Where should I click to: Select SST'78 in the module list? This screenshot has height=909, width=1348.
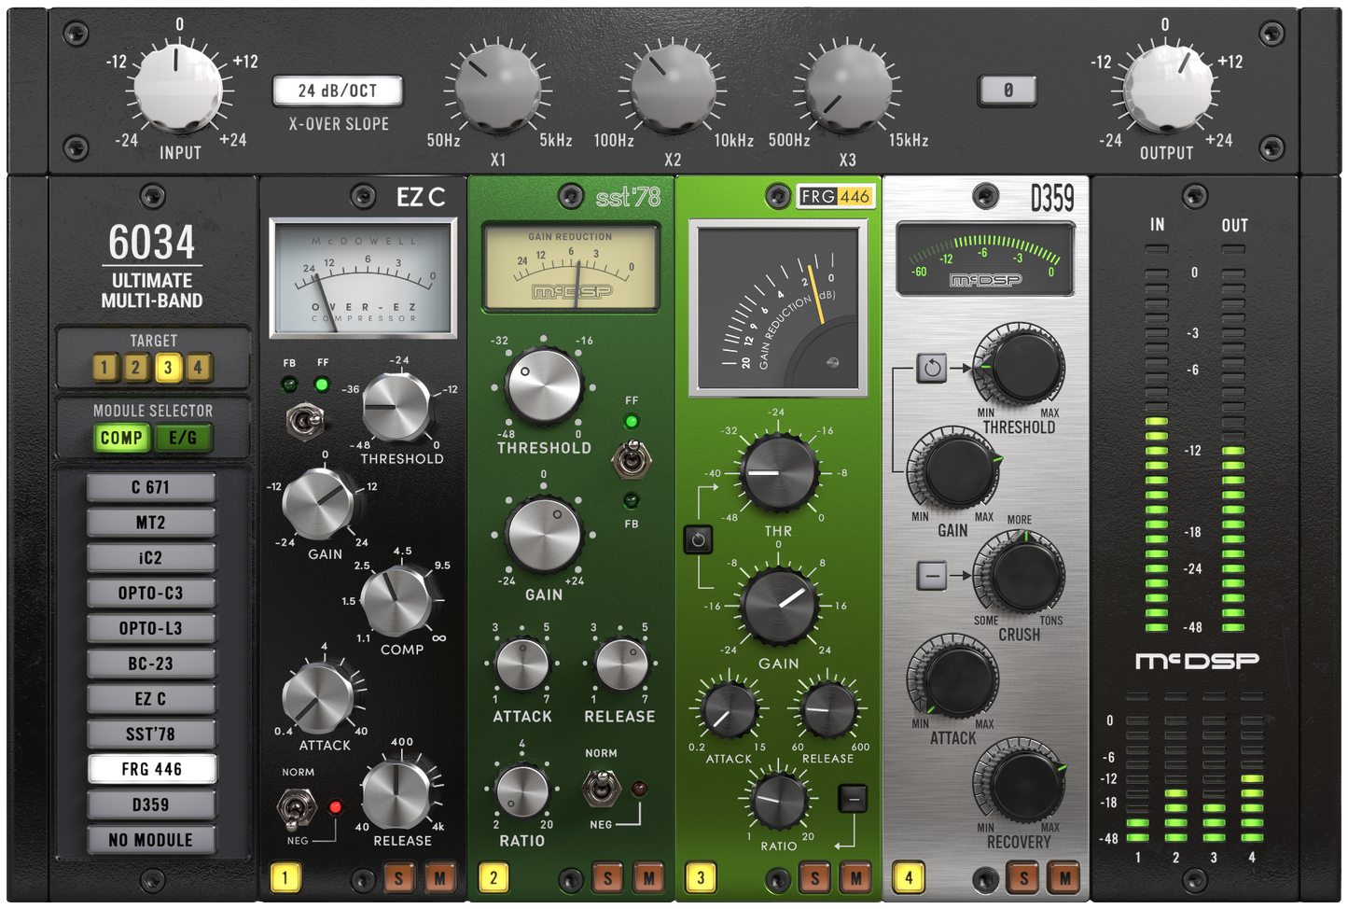[150, 734]
